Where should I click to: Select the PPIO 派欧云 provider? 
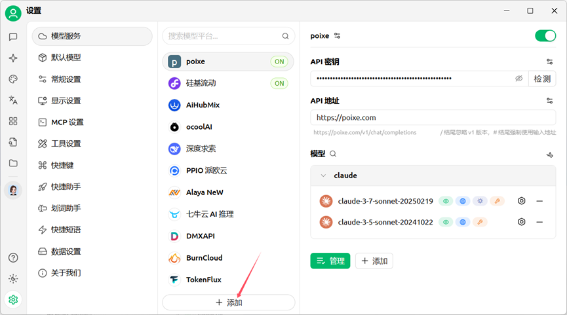coord(228,170)
